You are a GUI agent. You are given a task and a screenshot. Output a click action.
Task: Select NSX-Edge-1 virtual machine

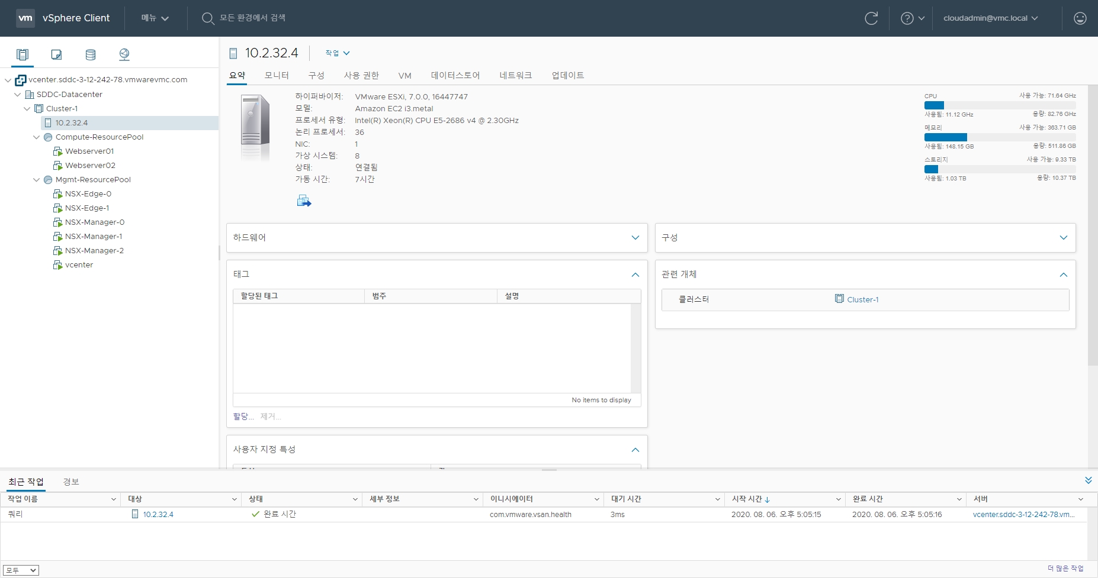[86, 208]
